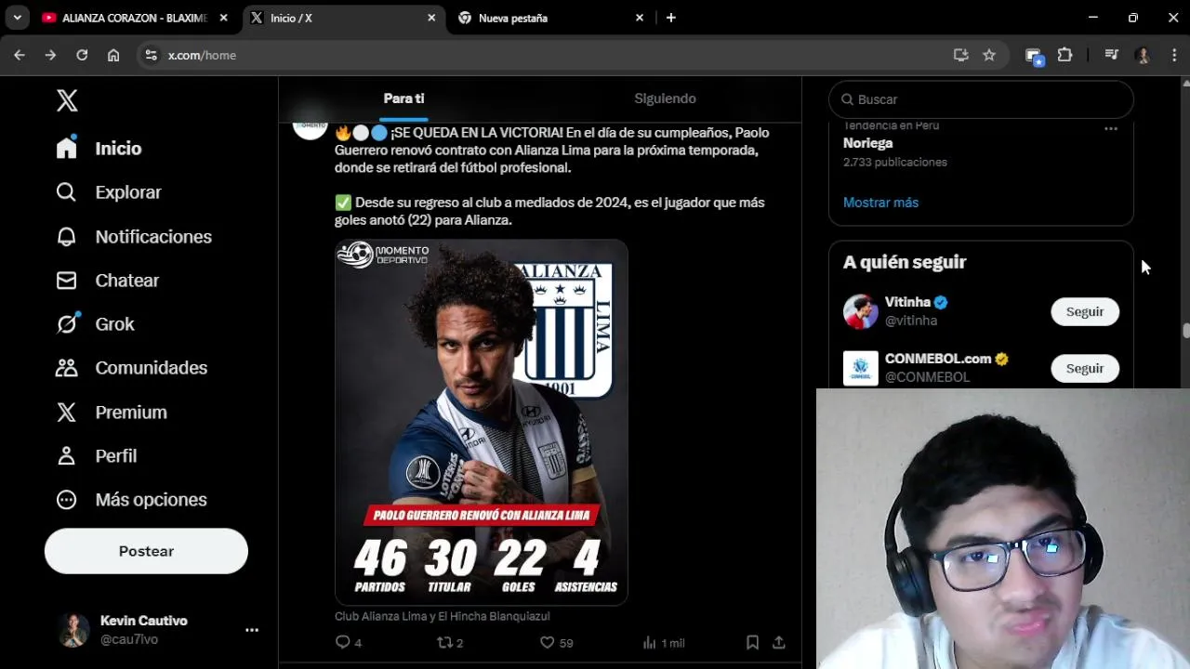Click browser home icon
This screenshot has width=1190, height=669.
pyautogui.click(x=113, y=56)
